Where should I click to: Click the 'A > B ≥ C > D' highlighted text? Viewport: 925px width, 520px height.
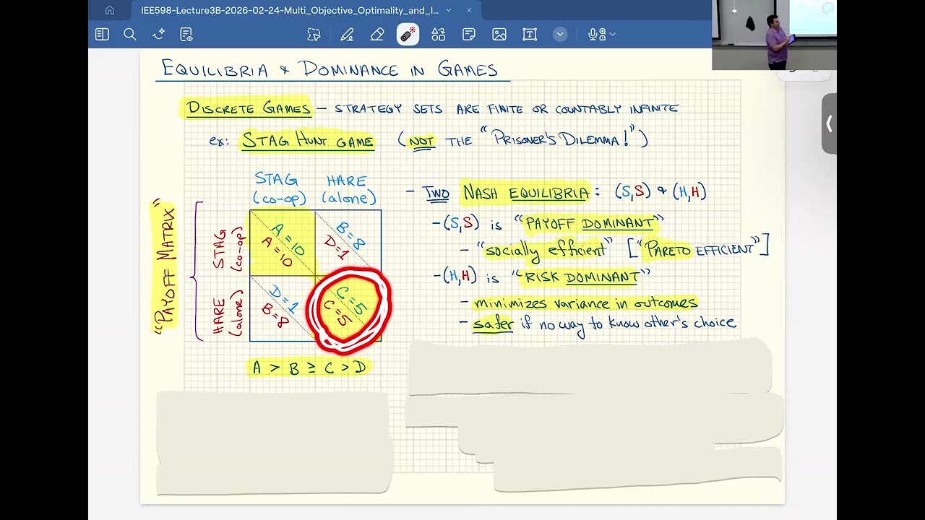(309, 368)
